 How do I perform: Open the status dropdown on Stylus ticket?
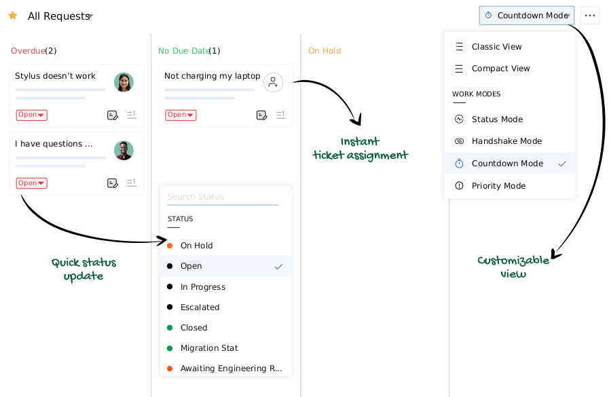coord(32,115)
